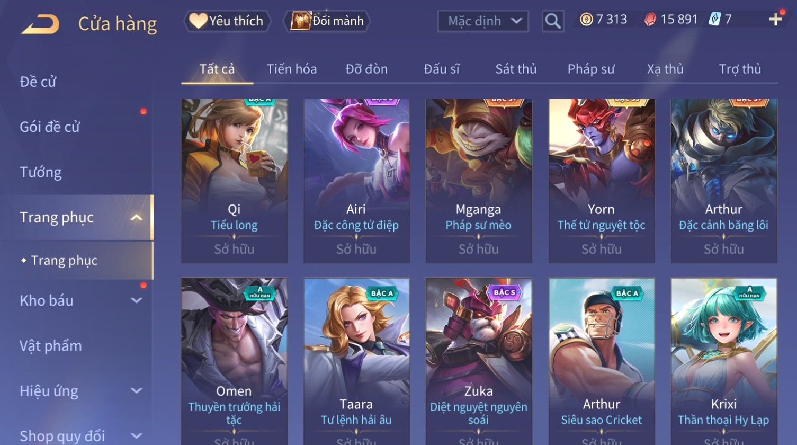The height and width of the screenshot is (445, 797).
Task: Open Gói đề cử in the sidebar
Action: click(x=50, y=127)
